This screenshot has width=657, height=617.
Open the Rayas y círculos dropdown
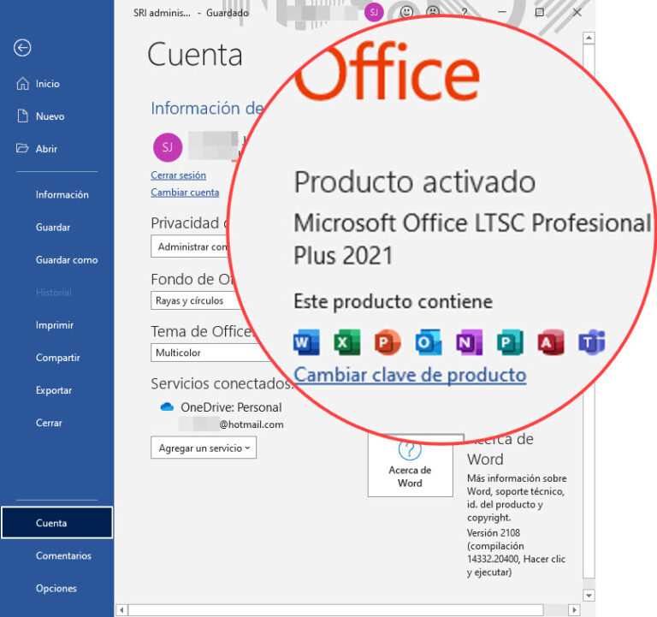tap(195, 300)
